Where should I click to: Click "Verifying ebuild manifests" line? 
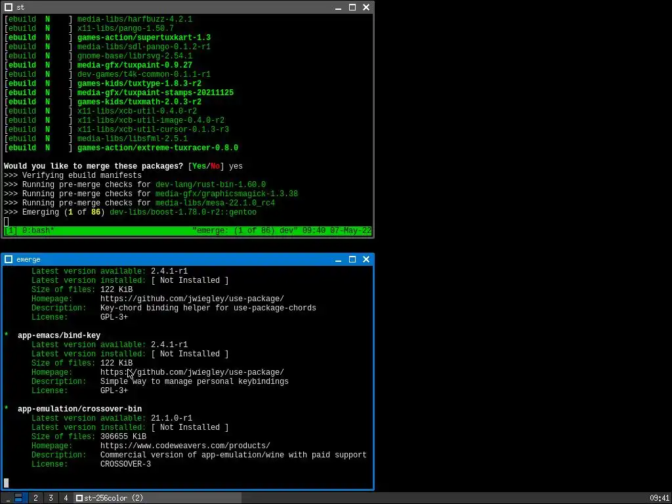(82, 175)
